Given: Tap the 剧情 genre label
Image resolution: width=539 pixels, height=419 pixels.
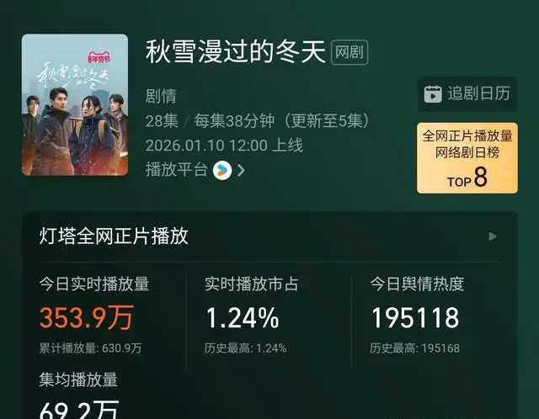Looking at the screenshot, I should pyautogui.click(x=161, y=96).
